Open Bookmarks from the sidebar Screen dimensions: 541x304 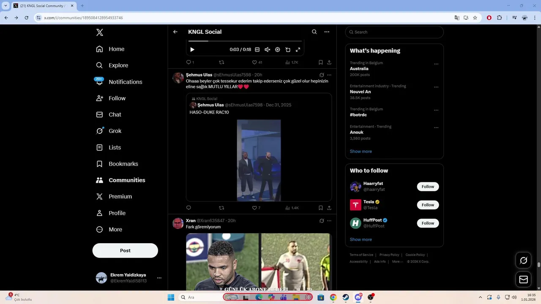click(x=117, y=164)
